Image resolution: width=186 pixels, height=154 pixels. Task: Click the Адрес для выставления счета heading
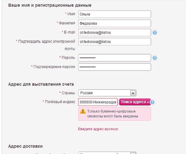tap(41, 84)
